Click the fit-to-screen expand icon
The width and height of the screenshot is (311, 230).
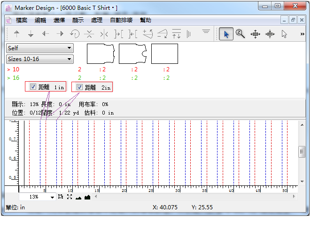tap(70, 197)
